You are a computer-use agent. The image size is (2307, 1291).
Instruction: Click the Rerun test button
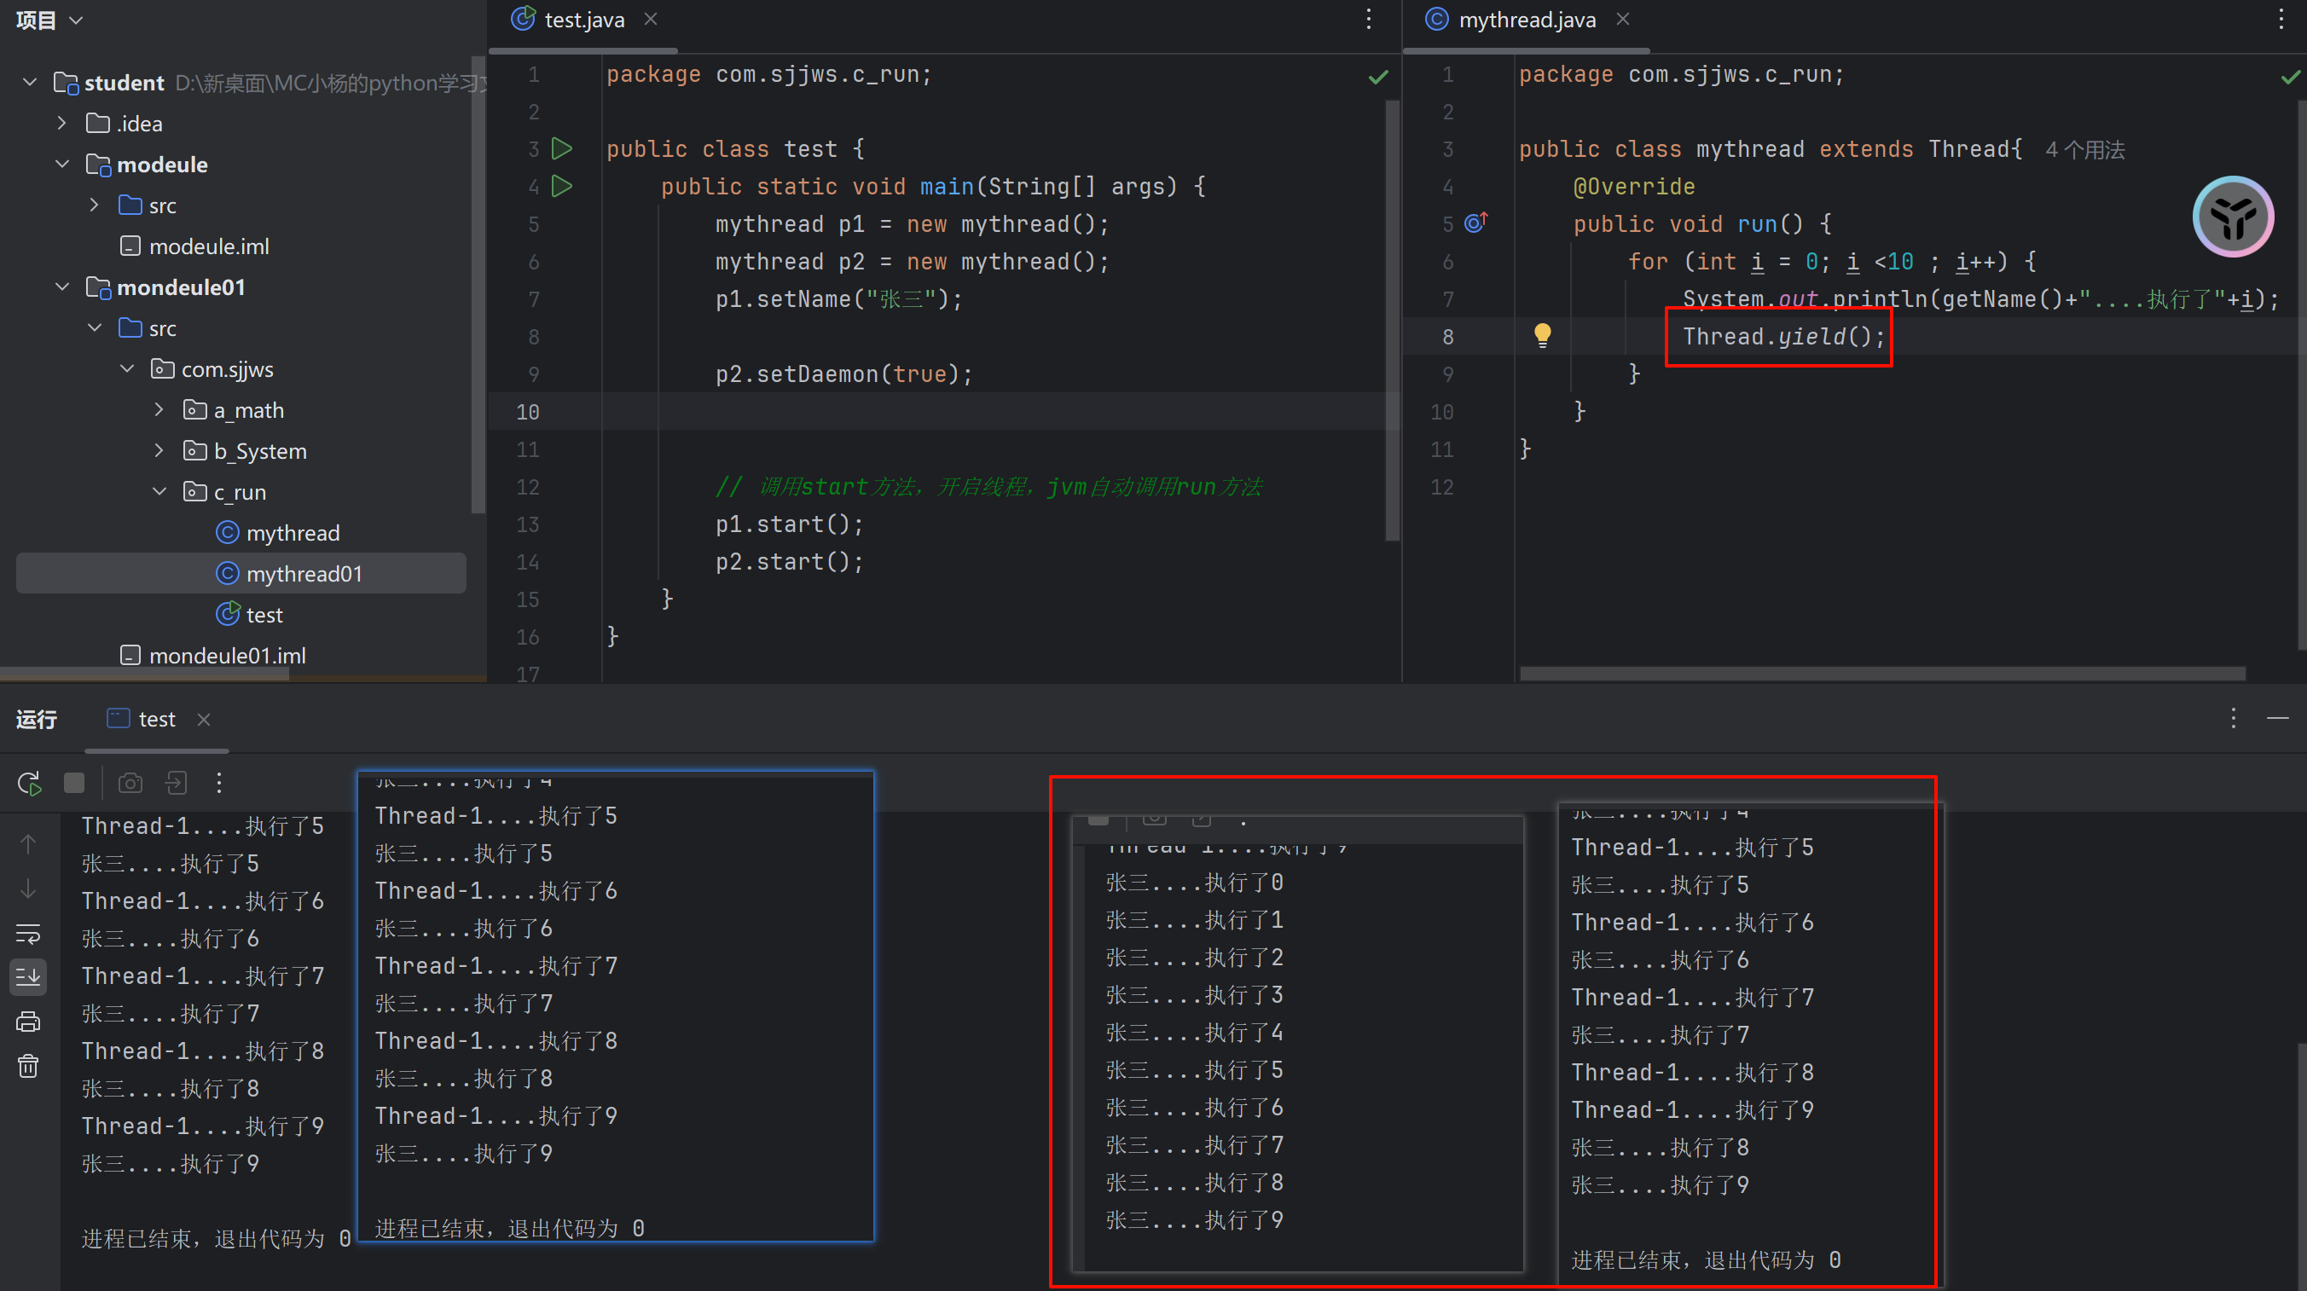[x=29, y=784]
